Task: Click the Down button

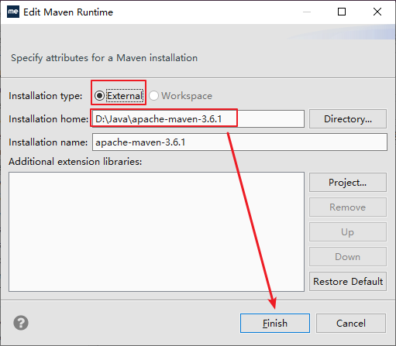Action: point(348,257)
